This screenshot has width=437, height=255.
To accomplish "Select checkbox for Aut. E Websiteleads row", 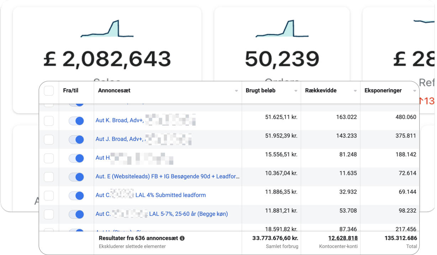I will tap(49, 177).
